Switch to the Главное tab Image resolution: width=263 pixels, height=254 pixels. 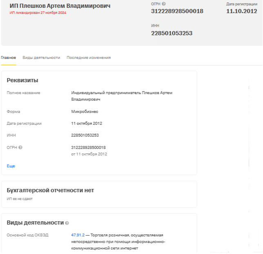pos(9,58)
